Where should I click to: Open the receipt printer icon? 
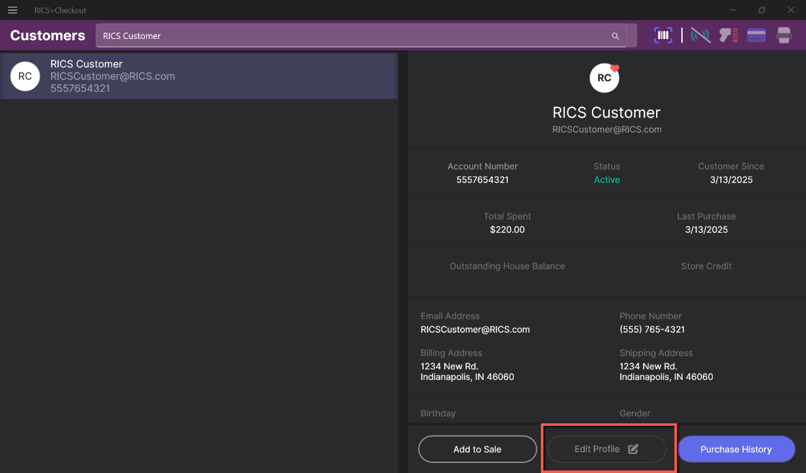(x=784, y=35)
